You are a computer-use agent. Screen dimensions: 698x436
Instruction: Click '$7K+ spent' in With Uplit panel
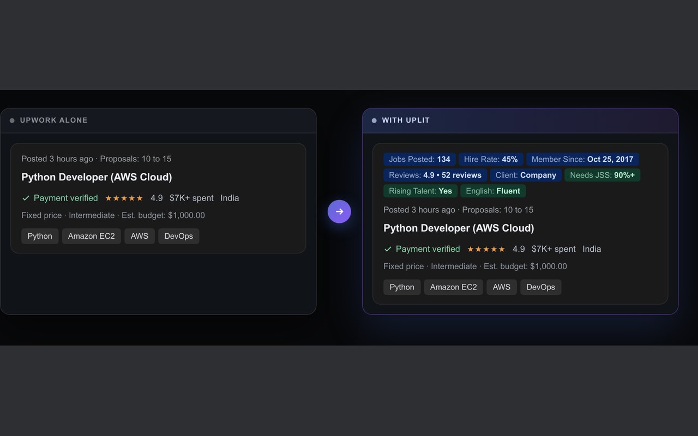(553, 249)
